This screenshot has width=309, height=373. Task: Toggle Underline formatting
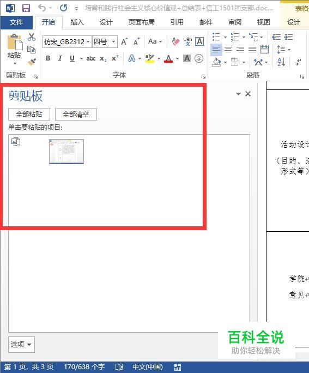(72, 58)
